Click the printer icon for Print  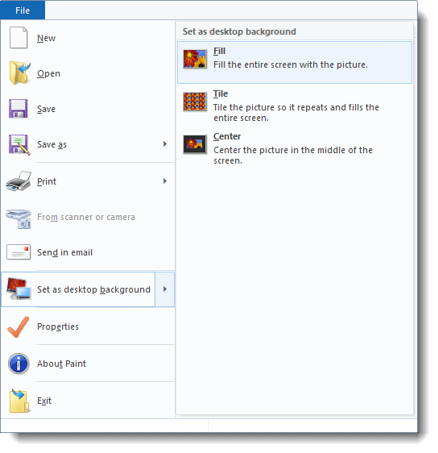coord(19,181)
